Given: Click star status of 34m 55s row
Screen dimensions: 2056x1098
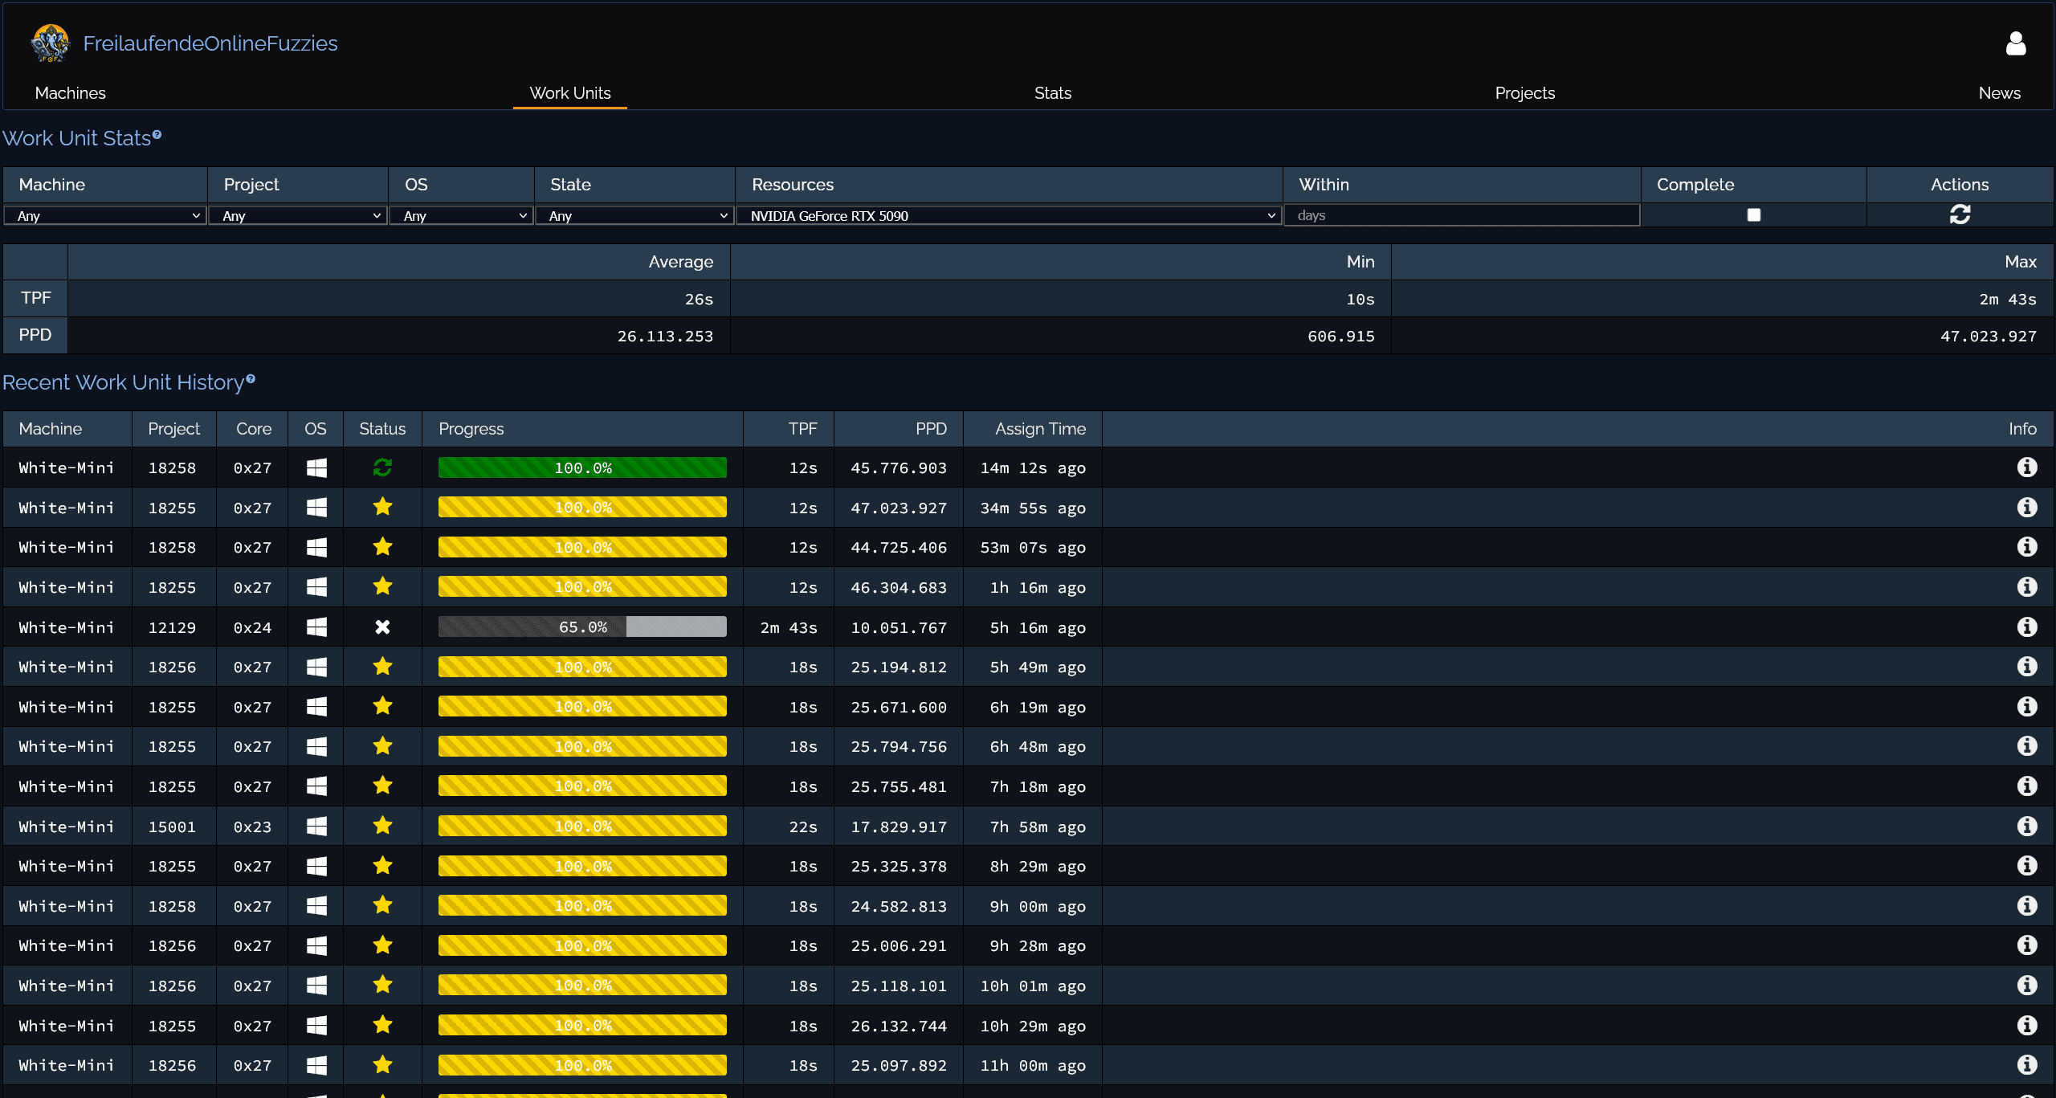Looking at the screenshot, I should (382, 507).
